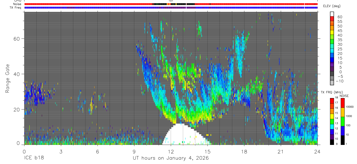Image resolution: width=357 pixels, height=164 pixels.
Task: Click the "ELEV (deg)" color bar title
Action: pyautogui.click(x=332, y=6)
